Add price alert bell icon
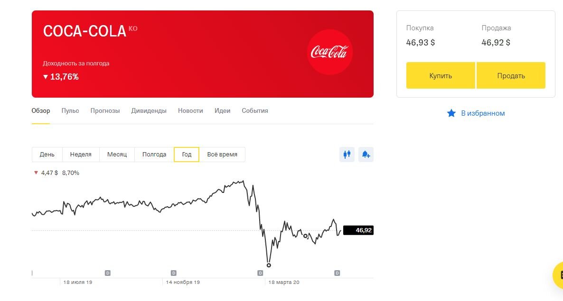 click(x=366, y=155)
